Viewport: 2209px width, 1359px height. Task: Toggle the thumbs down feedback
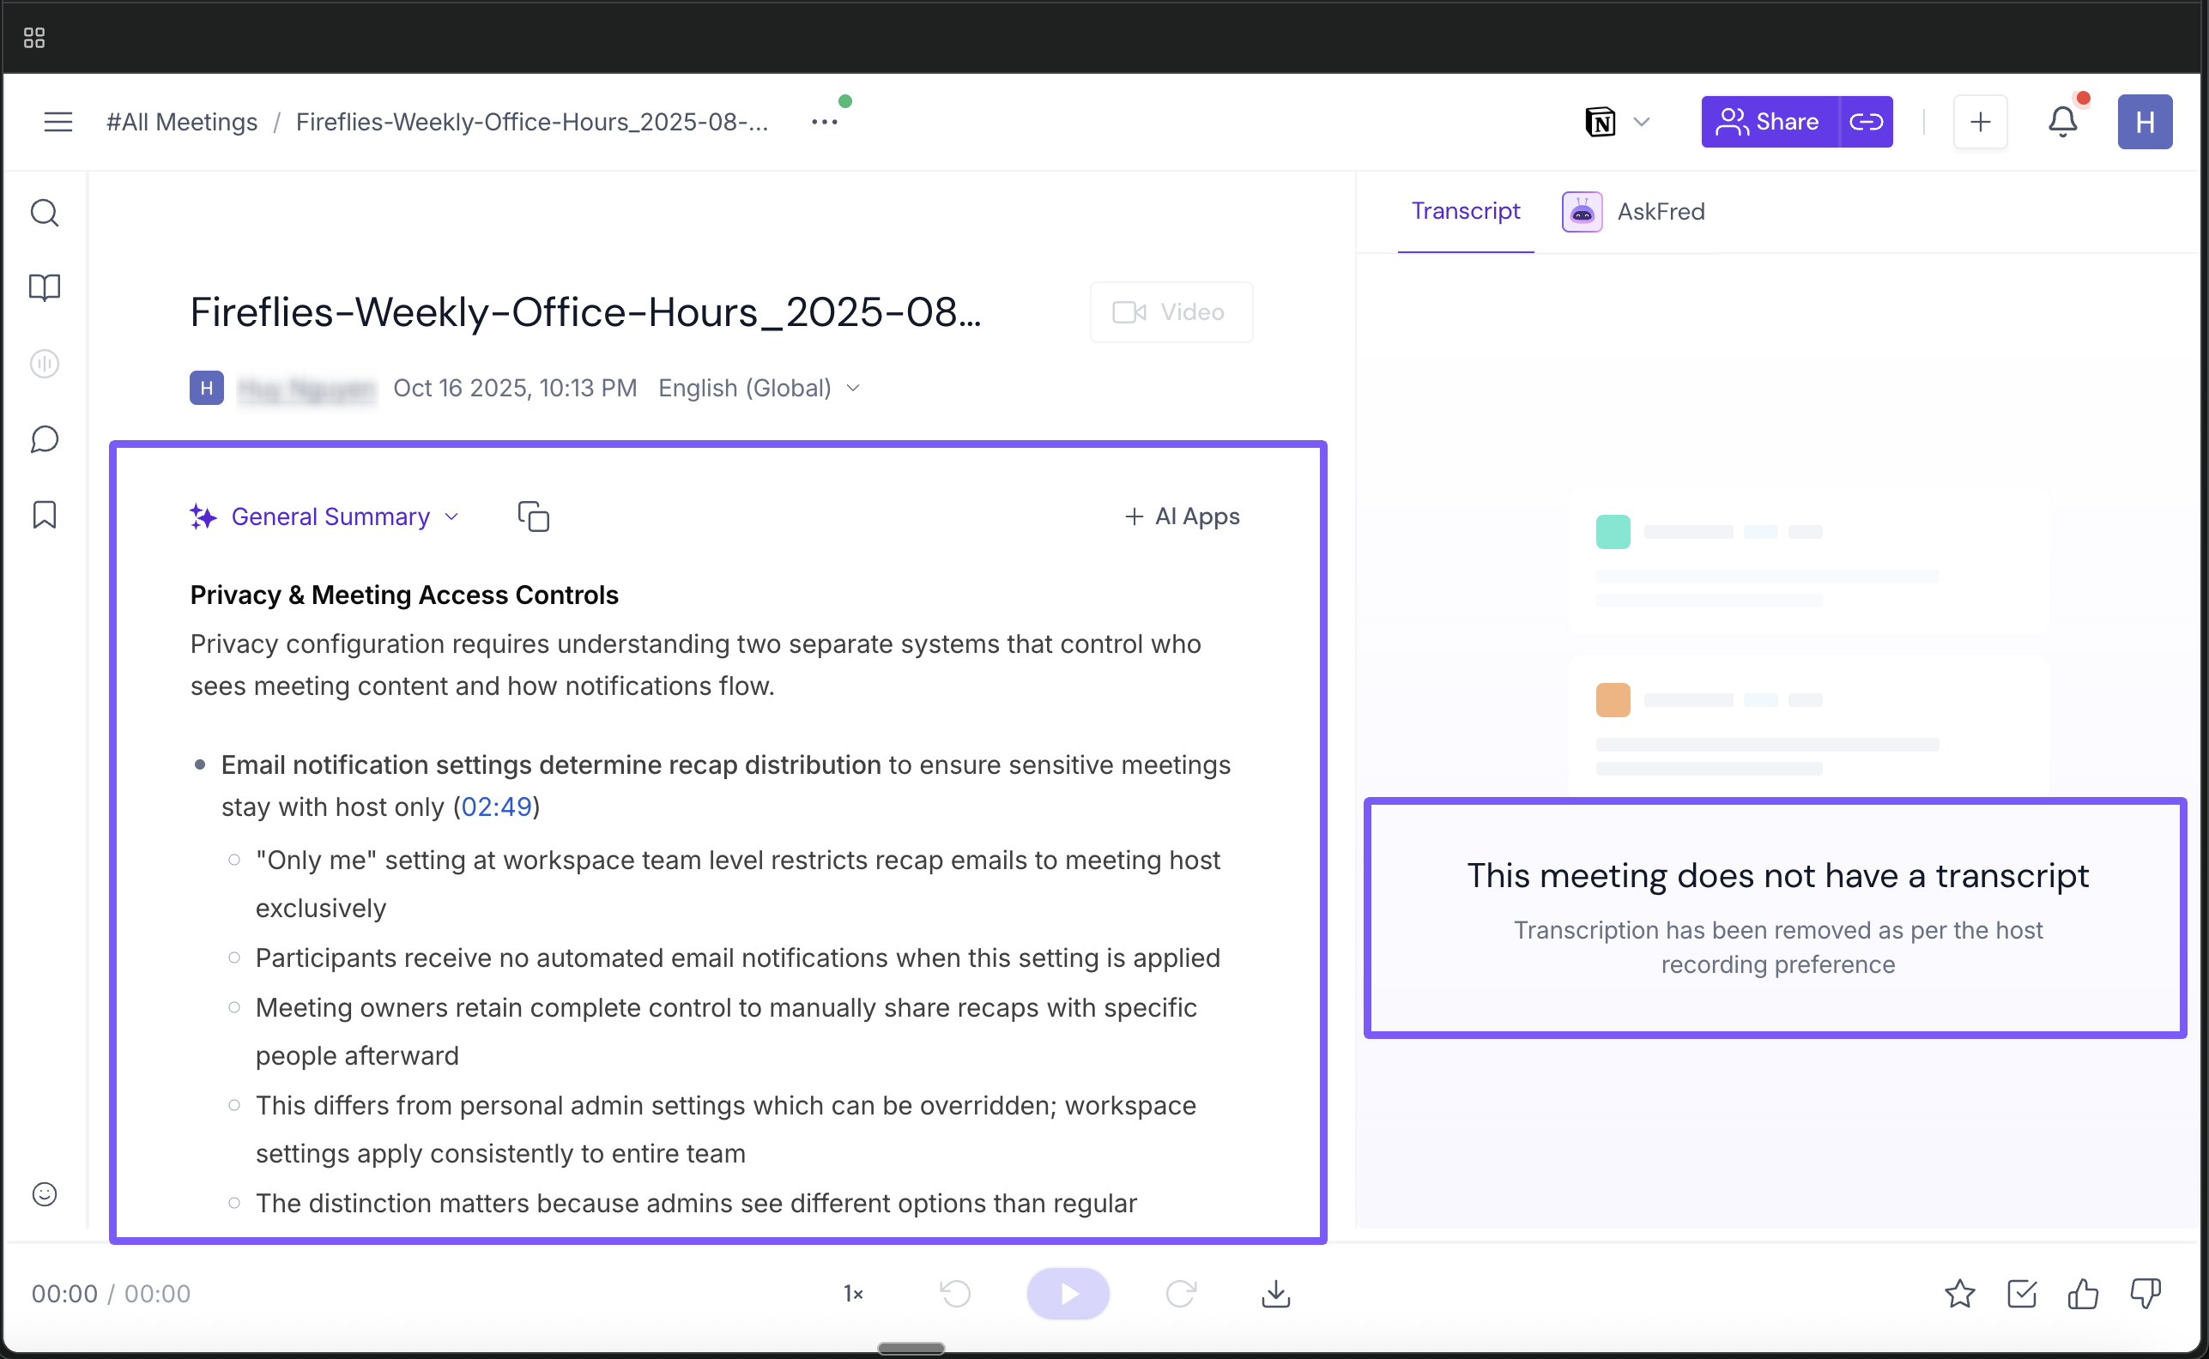[2145, 1294]
